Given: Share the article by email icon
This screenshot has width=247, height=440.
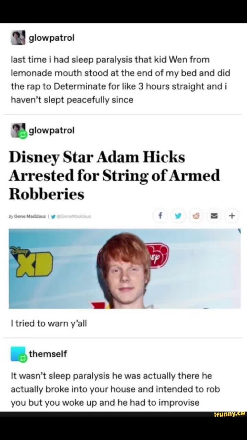Looking at the screenshot, I should [x=214, y=216].
